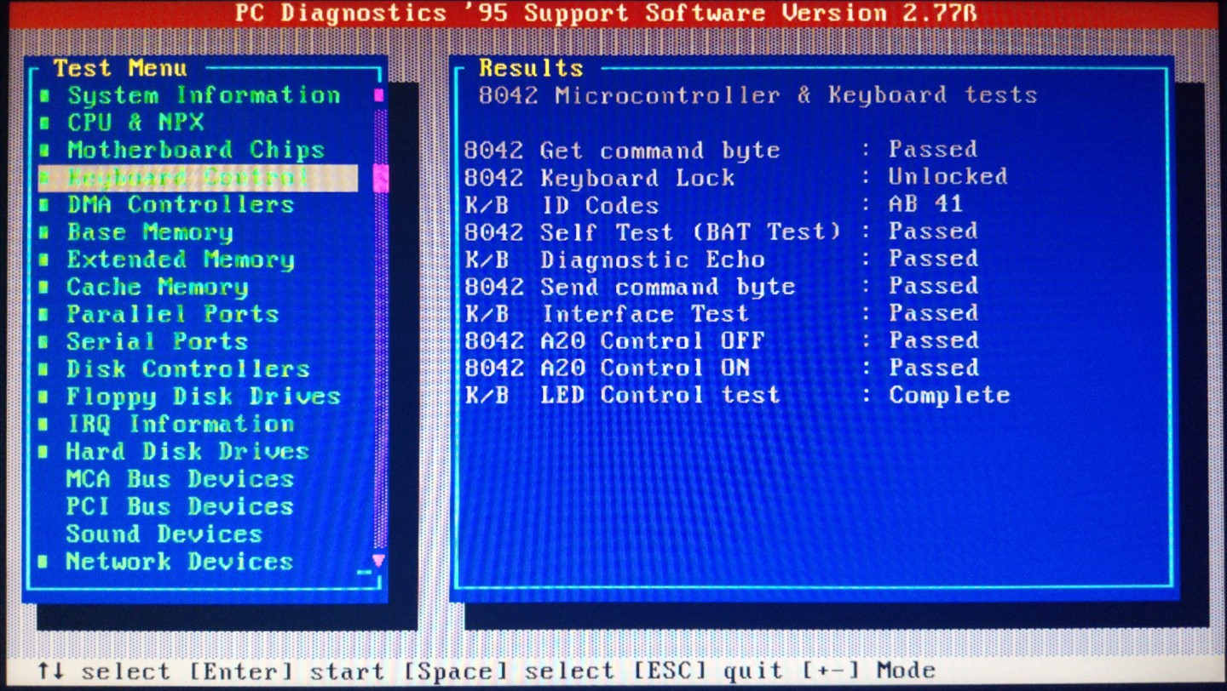Untick the square marker next to Motherboard Chips
1227x691 pixels.
43,151
